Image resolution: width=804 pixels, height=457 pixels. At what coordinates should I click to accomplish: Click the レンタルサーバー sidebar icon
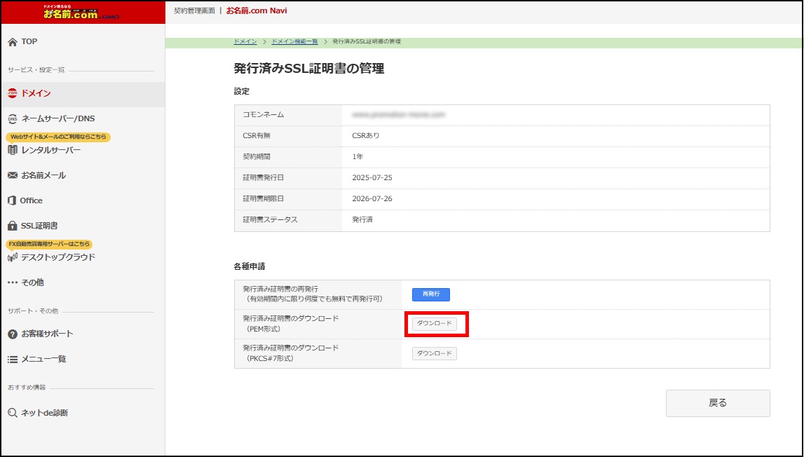[x=13, y=150]
